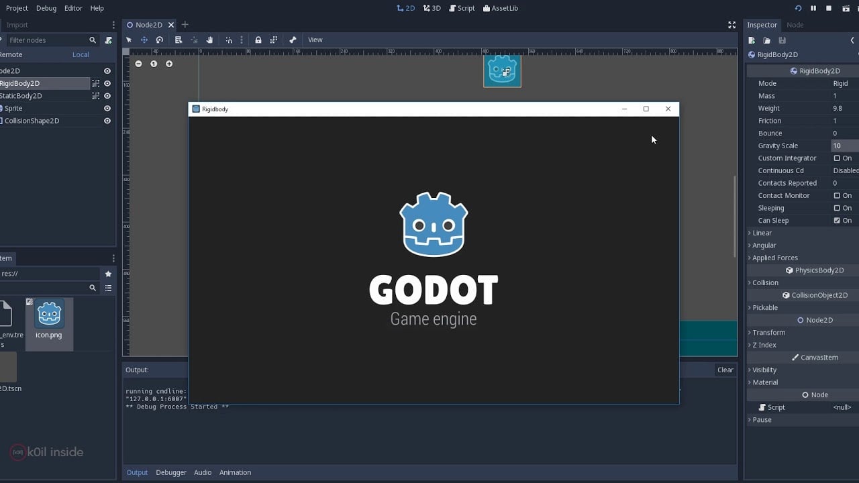Hide the Node2D root node
859x483 pixels.
pos(107,71)
